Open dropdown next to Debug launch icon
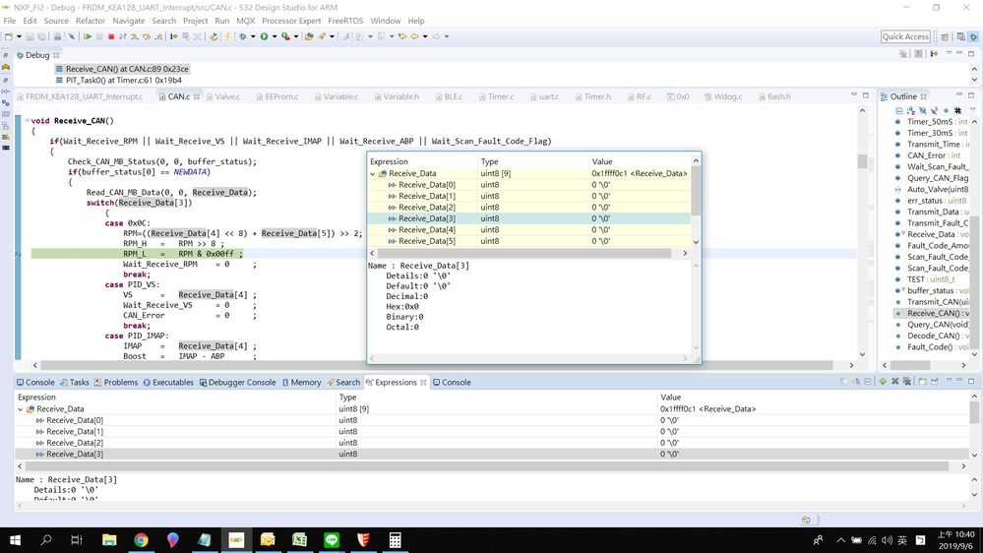Image resolution: width=983 pixels, height=553 pixels. point(253,36)
